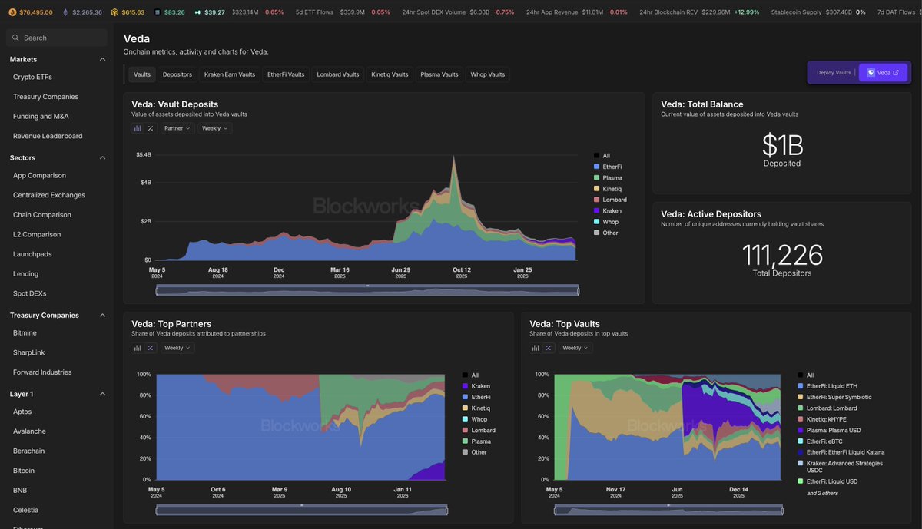Open the Weekly dropdown in Top Partners

click(177, 348)
